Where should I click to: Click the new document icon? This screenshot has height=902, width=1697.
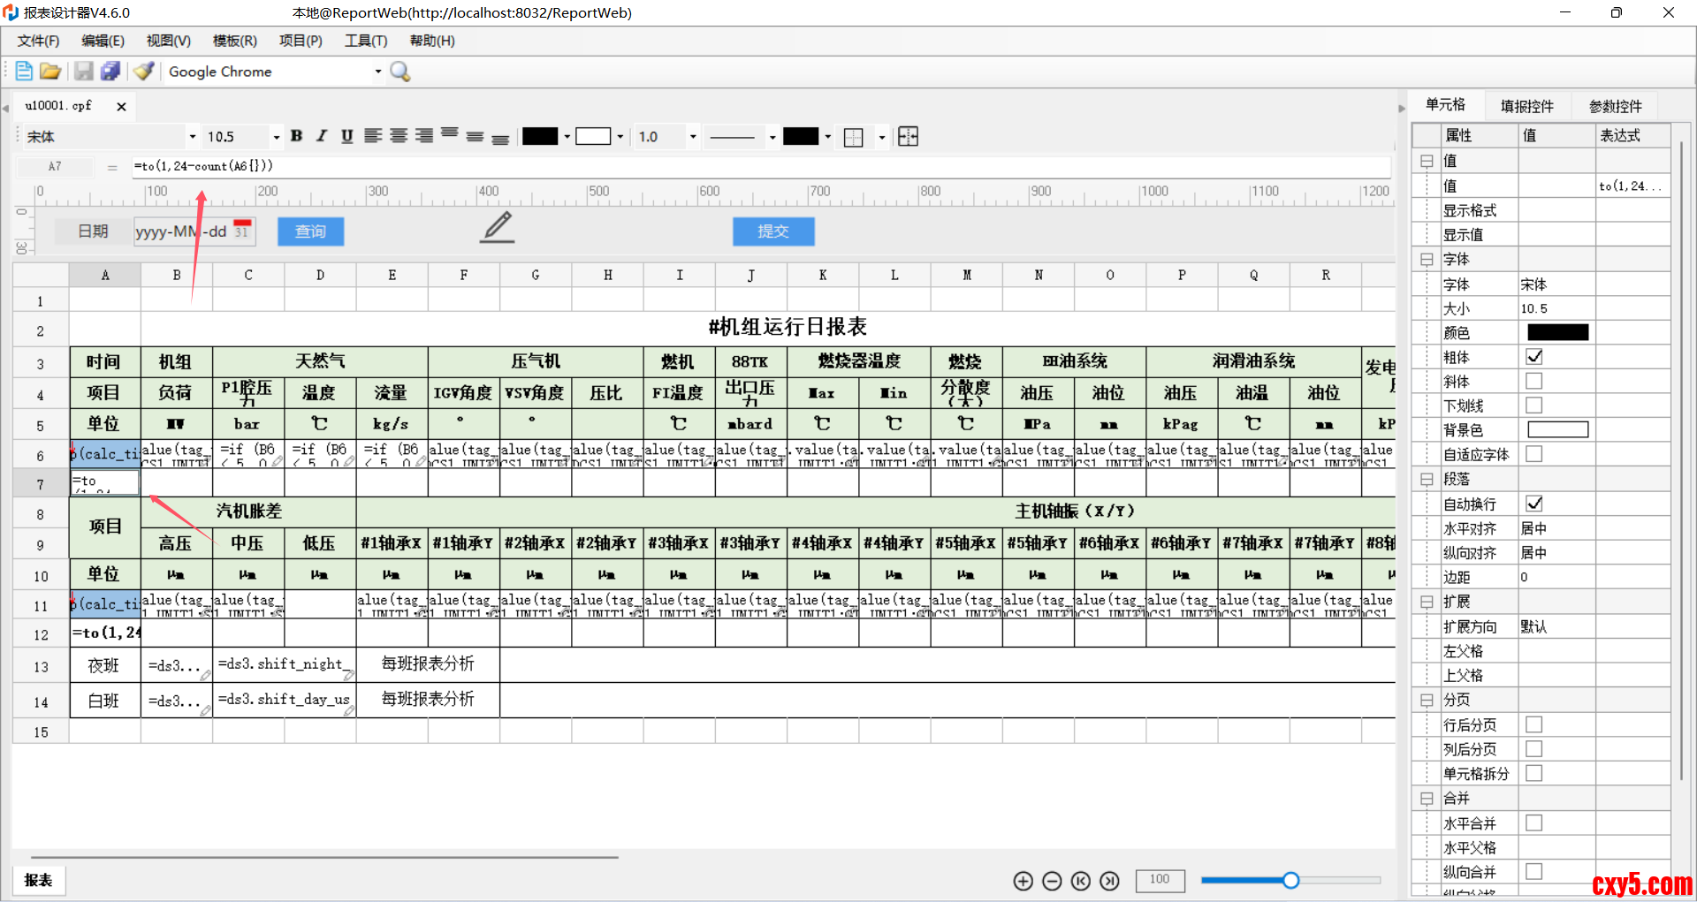[24, 72]
